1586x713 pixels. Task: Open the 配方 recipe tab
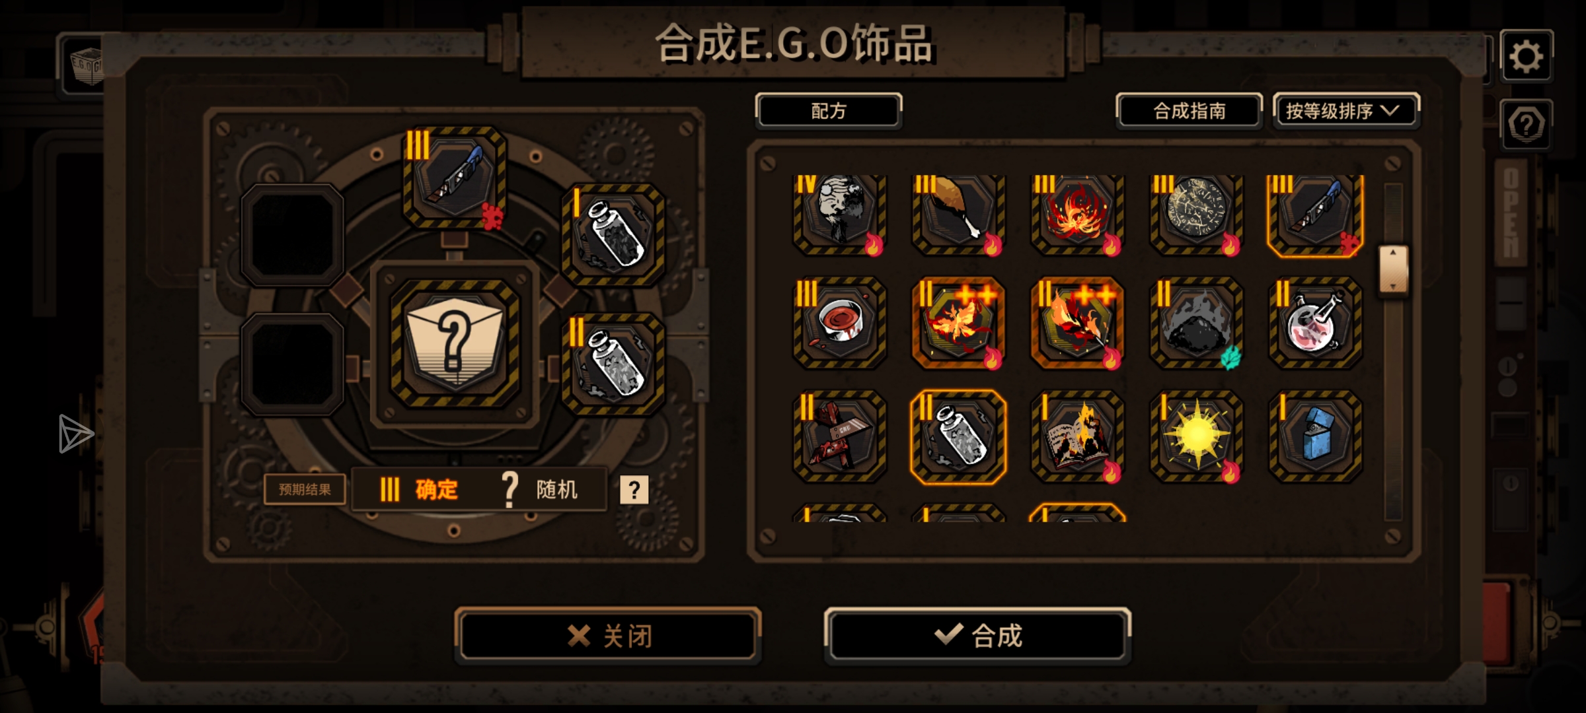coord(829,110)
